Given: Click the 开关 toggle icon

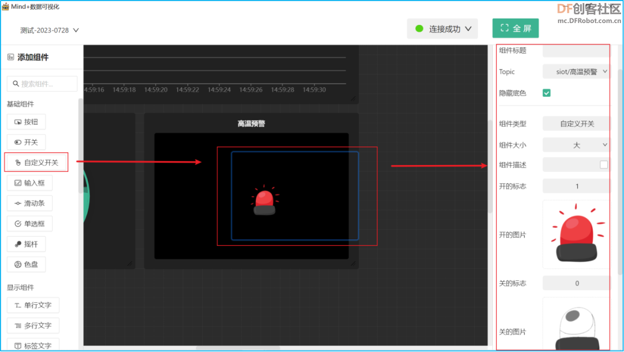Looking at the screenshot, I should point(18,142).
